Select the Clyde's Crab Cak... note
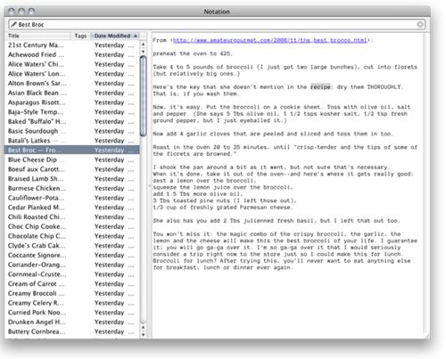 point(72,246)
